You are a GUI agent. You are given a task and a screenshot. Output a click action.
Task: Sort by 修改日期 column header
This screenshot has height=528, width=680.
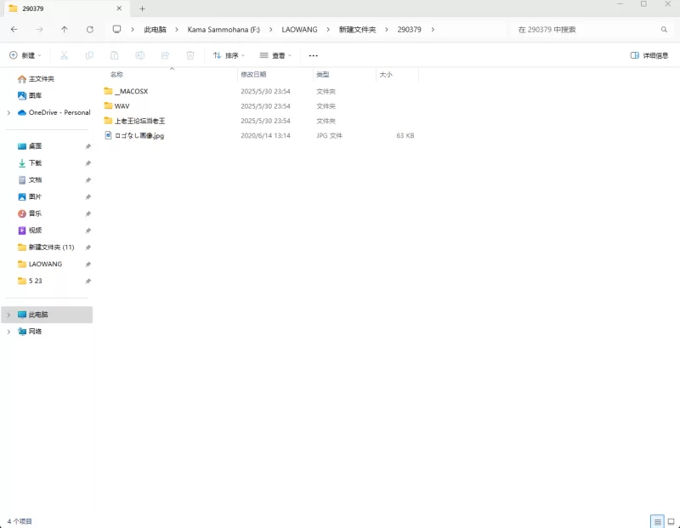(x=253, y=75)
